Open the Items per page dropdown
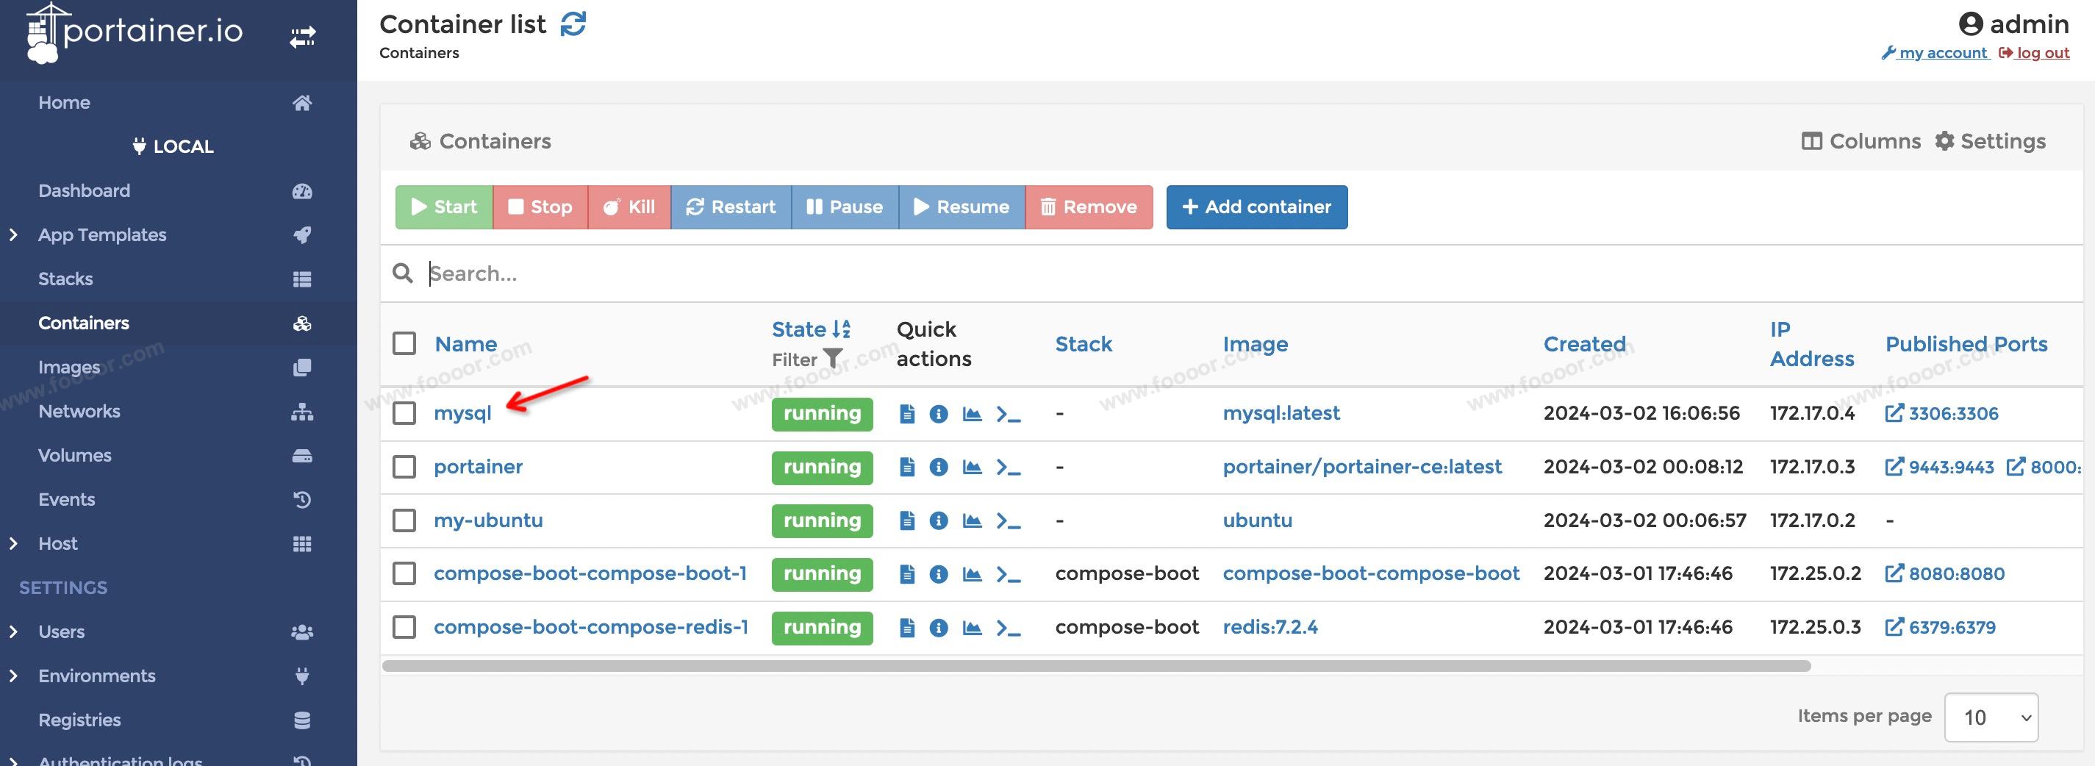The image size is (2095, 766). pyautogui.click(x=1990, y=717)
